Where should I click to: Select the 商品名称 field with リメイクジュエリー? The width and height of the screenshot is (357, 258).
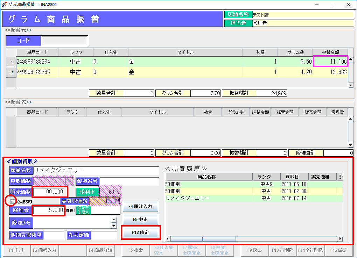(x=96, y=170)
